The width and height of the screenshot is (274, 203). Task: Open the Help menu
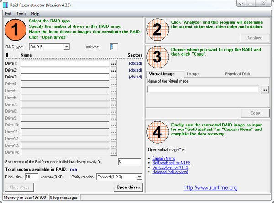point(35,14)
